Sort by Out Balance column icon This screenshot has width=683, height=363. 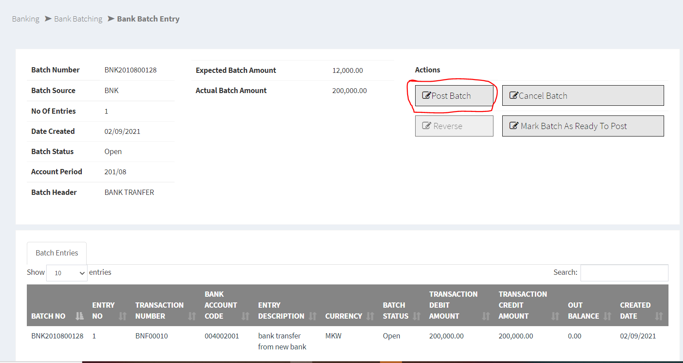coord(607,316)
